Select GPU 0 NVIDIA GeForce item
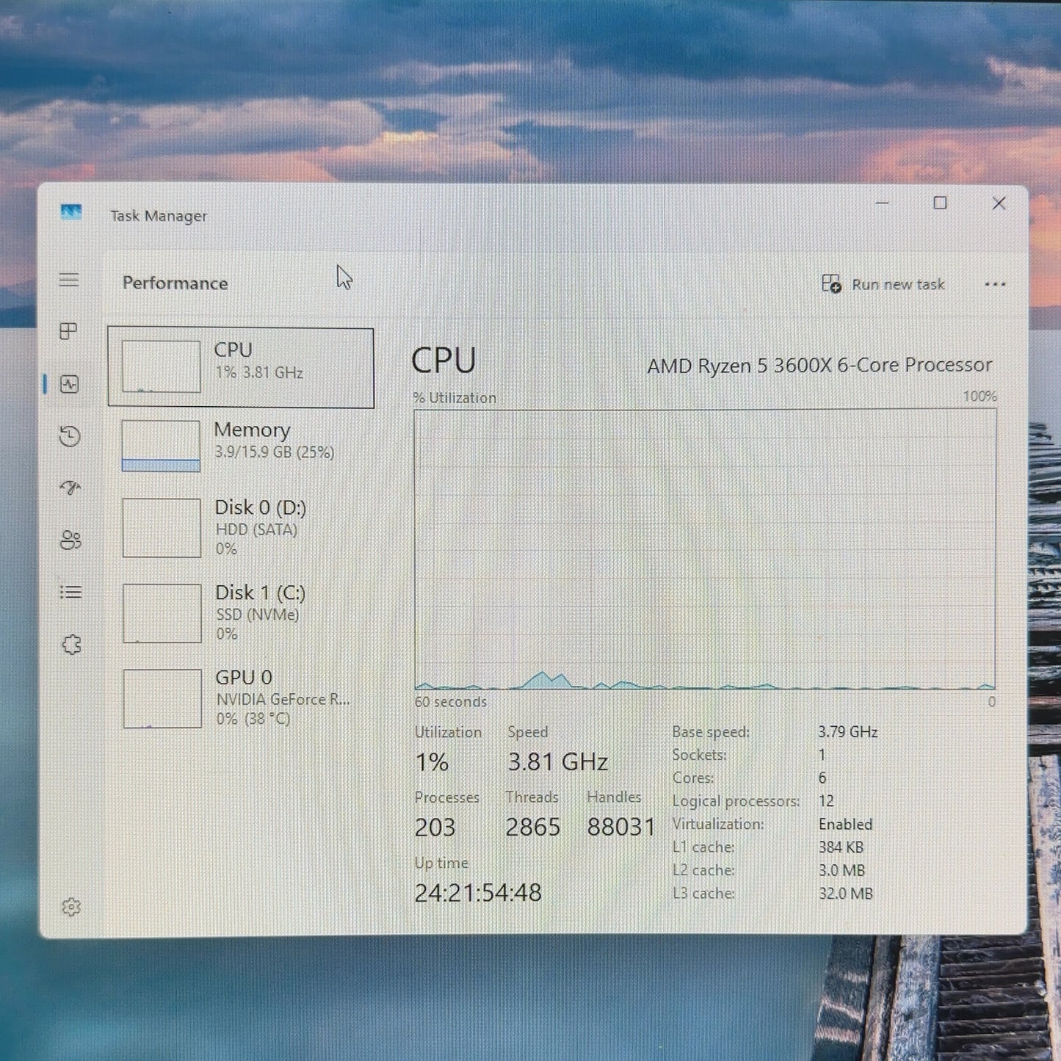The width and height of the screenshot is (1061, 1061). 241,698
